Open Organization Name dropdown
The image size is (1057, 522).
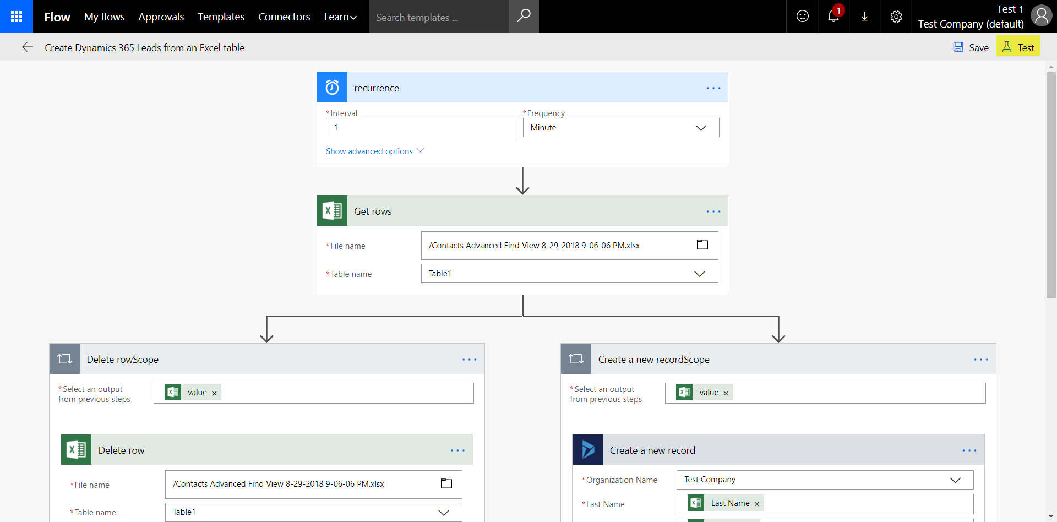pyautogui.click(x=825, y=480)
